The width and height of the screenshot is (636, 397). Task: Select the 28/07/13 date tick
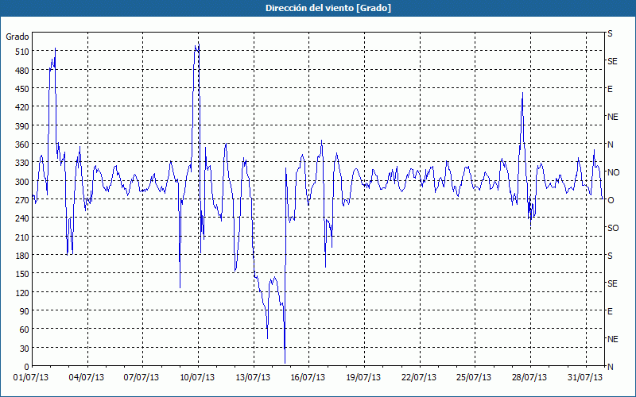[x=529, y=378]
